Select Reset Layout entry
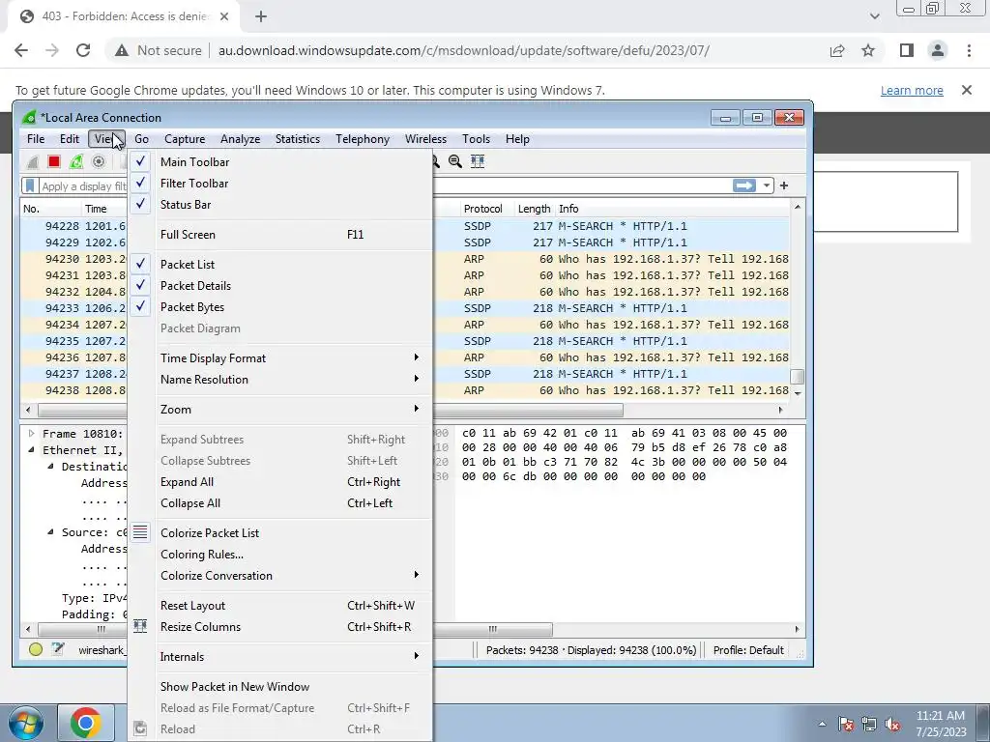 click(x=280, y=606)
